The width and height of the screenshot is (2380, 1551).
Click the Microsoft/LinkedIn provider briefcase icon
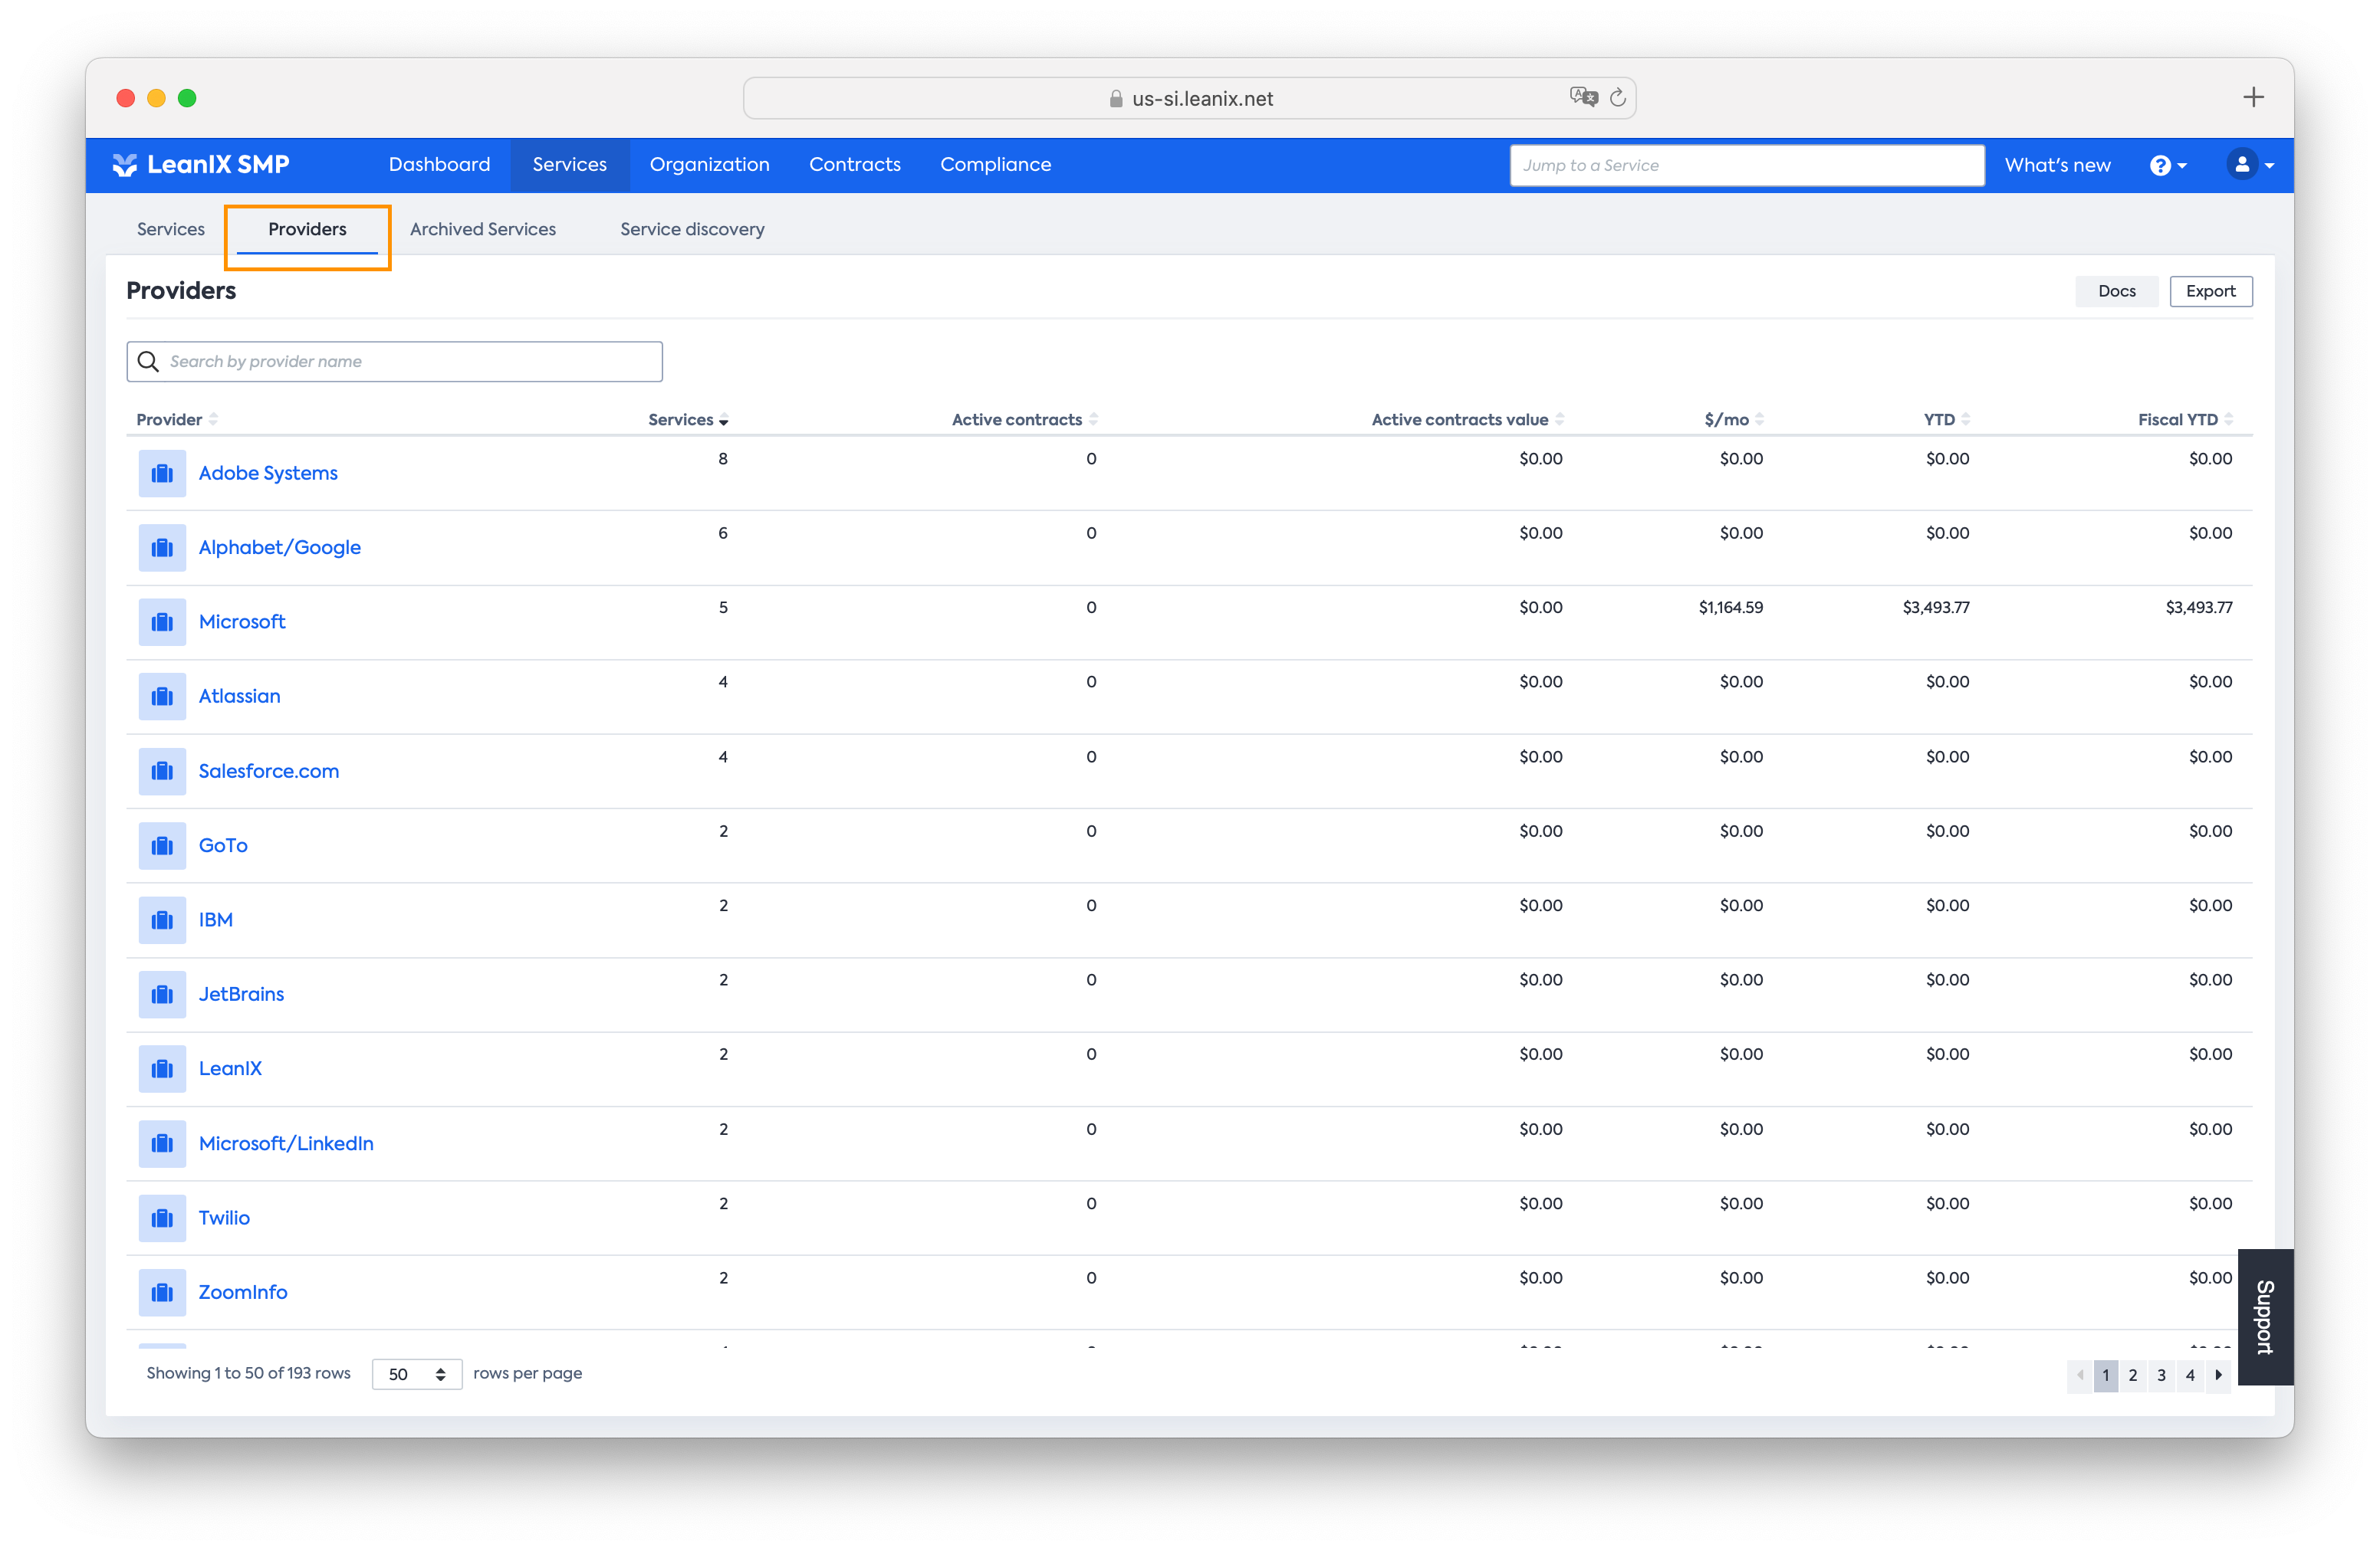[x=162, y=1143]
